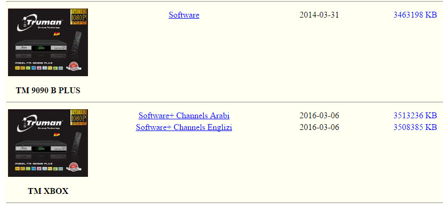
Task: Click the 2016-03-06 date beside Channels Arabi
Action: (x=319, y=116)
